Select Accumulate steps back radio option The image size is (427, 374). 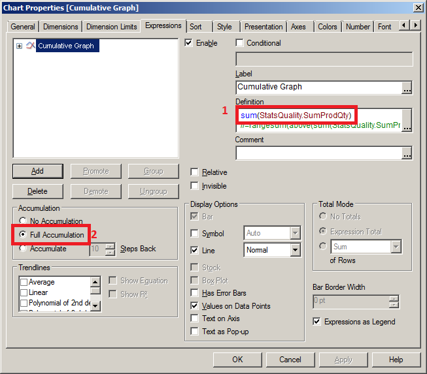click(x=23, y=248)
